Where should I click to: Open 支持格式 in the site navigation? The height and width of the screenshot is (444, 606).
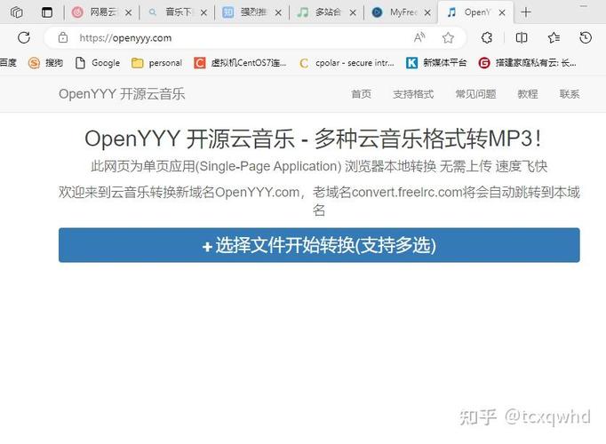click(413, 94)
